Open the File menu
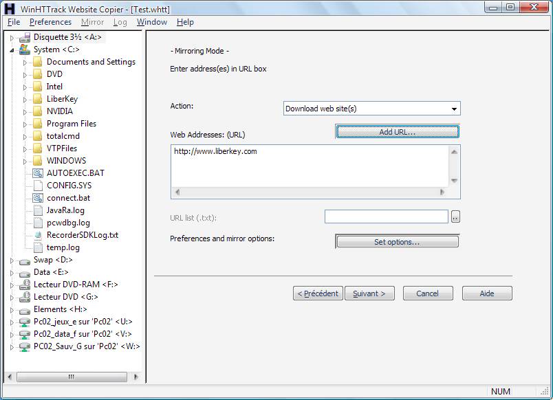Screen dimensions: 553x400 click(x=14, y=22)
